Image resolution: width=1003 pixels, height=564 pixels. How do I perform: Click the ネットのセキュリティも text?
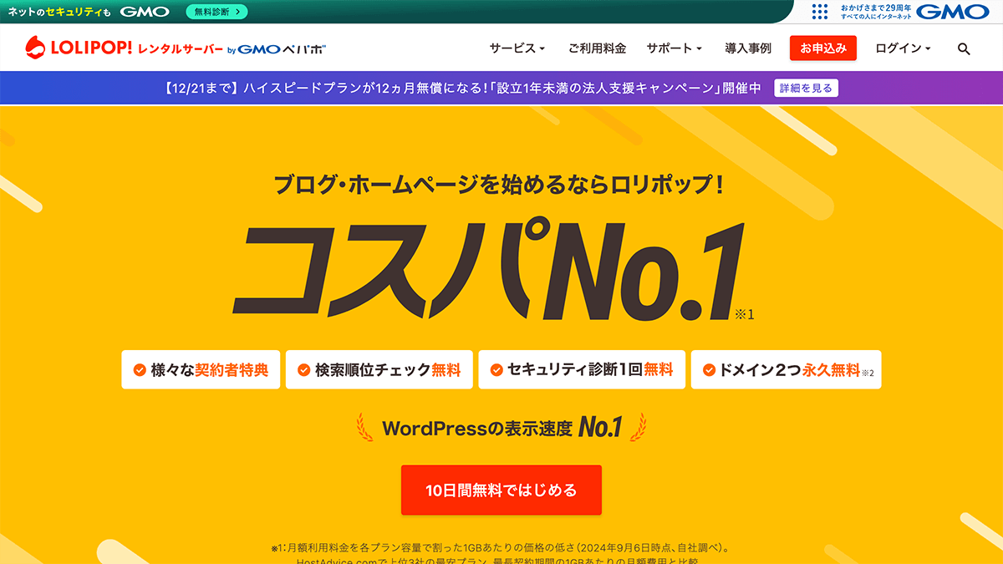(59, 12)
